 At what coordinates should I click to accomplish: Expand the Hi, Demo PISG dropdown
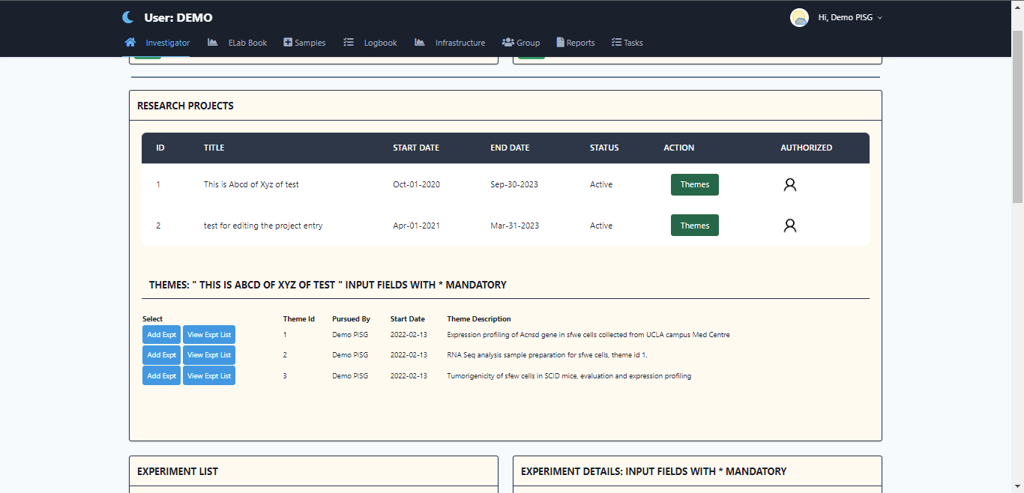coord(850,18)
